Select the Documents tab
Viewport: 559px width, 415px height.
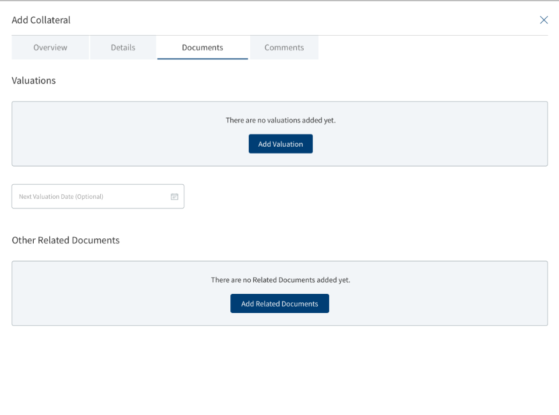point(202,47)
